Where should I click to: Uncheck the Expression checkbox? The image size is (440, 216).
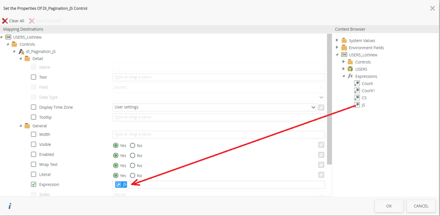click(34, 184)
